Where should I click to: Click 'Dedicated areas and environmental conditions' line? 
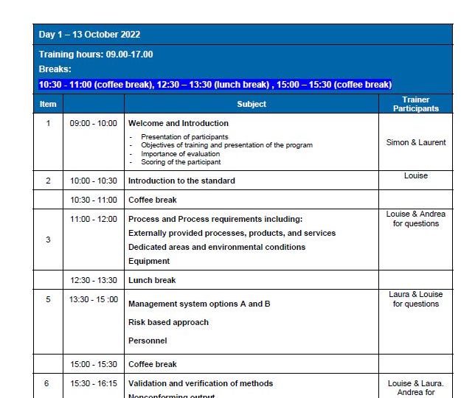click(x=217, y=247)
